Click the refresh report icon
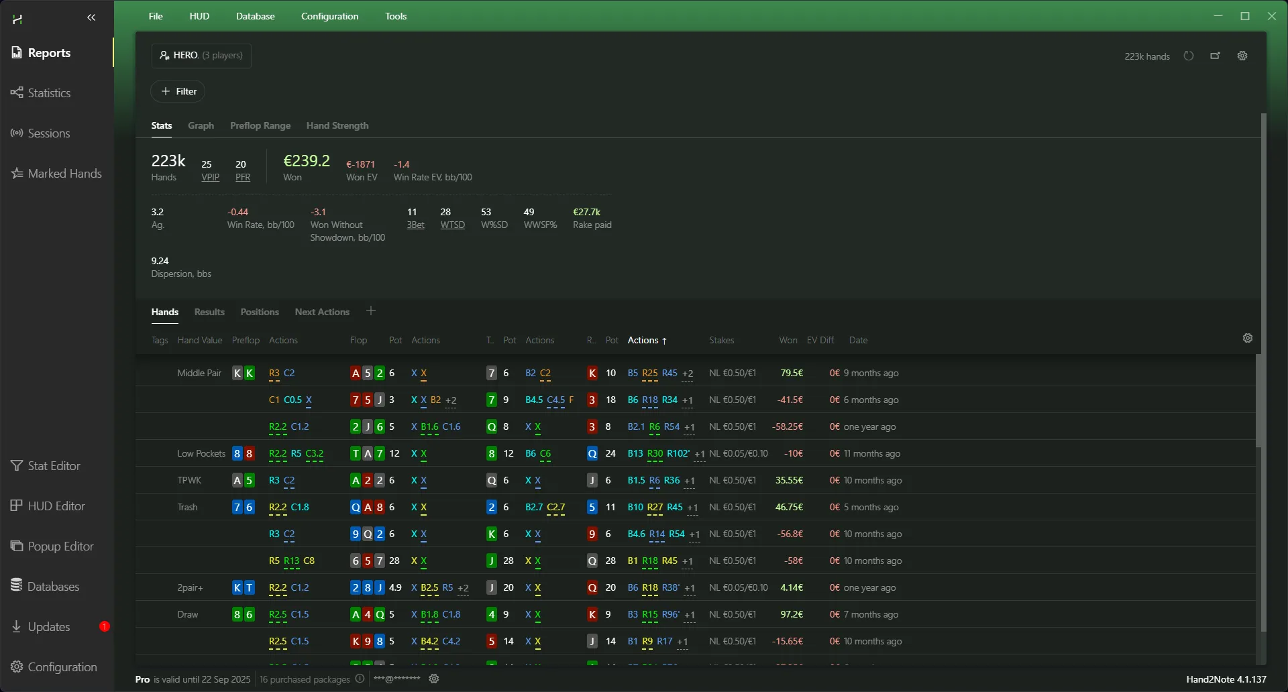1288x692 pixels. click(x=1189, y=56)
